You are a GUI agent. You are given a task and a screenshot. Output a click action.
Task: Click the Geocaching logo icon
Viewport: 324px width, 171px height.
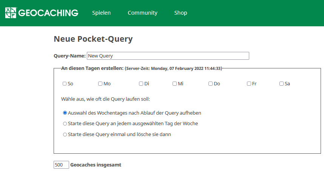(x=11, y=13)
